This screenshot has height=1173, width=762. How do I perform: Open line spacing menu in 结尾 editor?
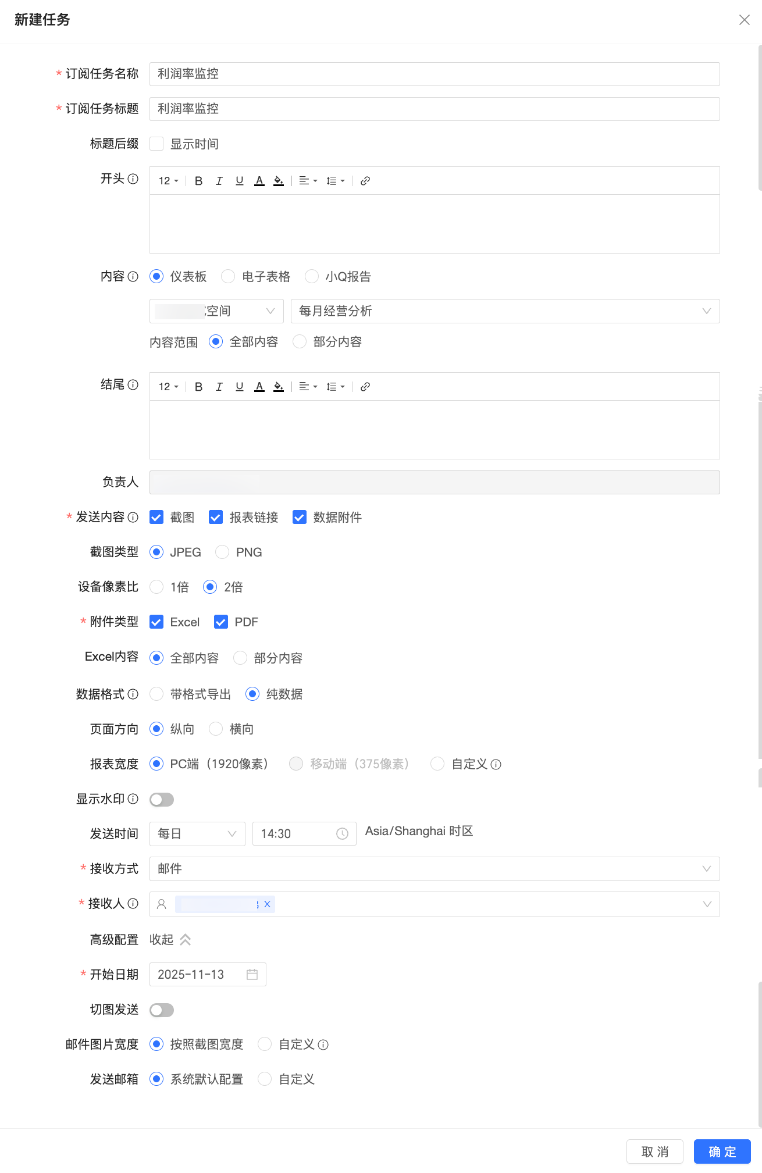[x=336, y=387]
